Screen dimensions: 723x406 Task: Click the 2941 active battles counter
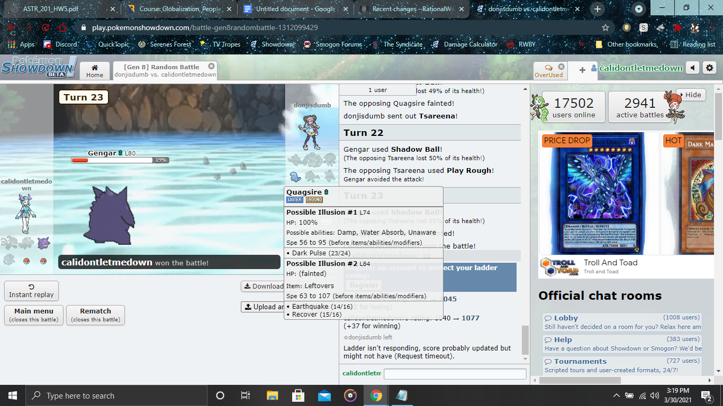(639, 107)
